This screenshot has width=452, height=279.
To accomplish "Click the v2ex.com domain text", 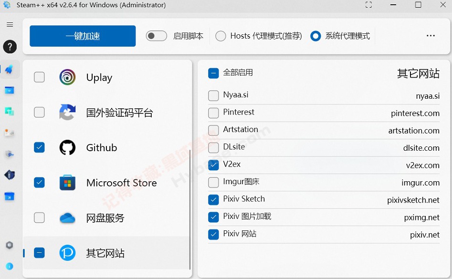I will point(422,165).
